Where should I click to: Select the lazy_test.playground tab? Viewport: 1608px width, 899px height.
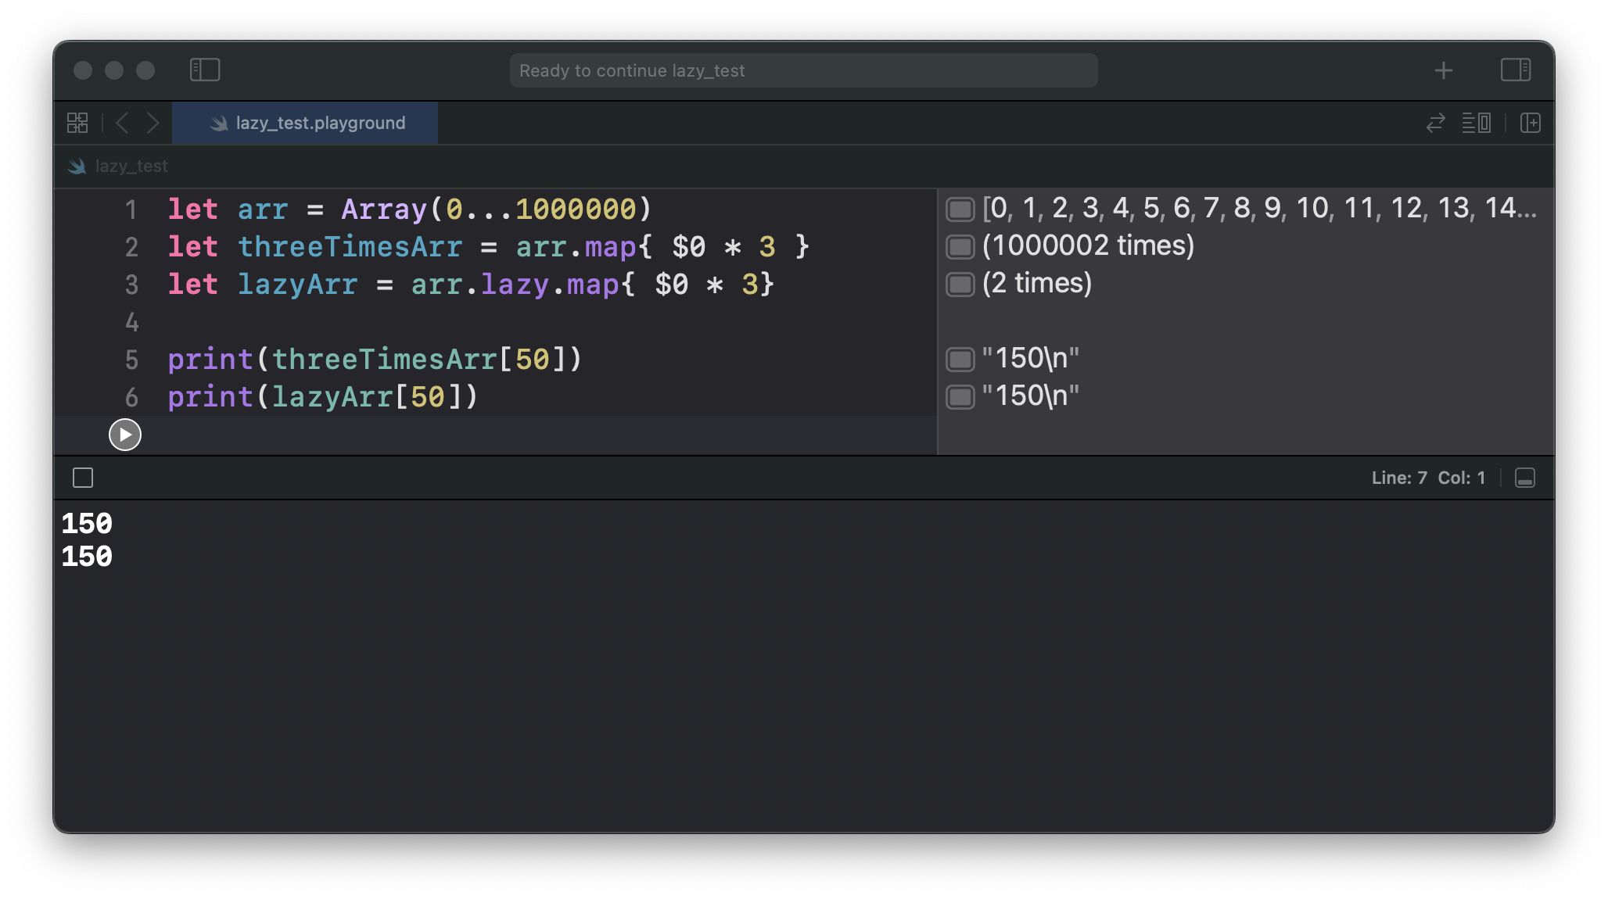pos(305,124)
